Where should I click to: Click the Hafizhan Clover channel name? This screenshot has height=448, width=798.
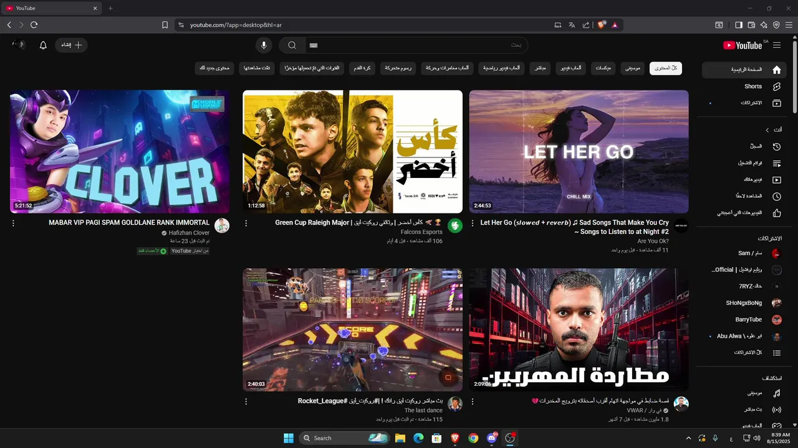[190, 233]
